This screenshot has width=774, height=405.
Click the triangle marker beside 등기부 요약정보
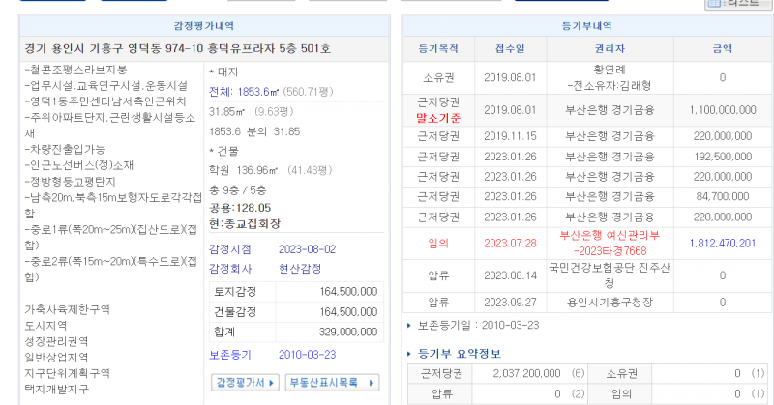410,354
